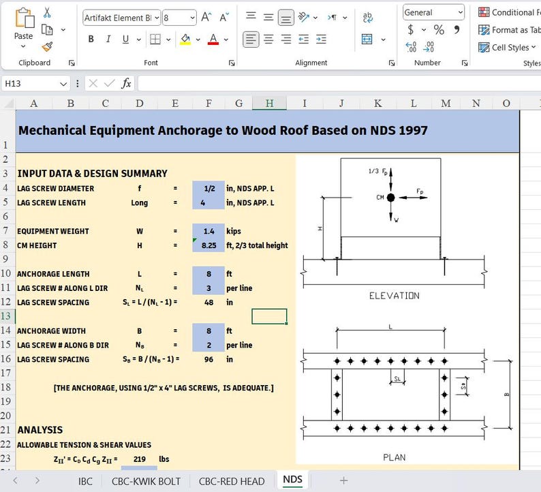This screenshot has width=541, height=492.
Task: Add a new sheet with plus
Action: (x=343, y=480)
